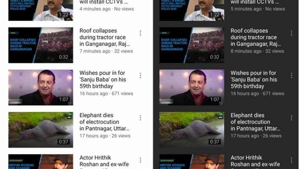Play the Sanju Baba thumbnail in dark theme
300x169 pixels.
point(192,87)
